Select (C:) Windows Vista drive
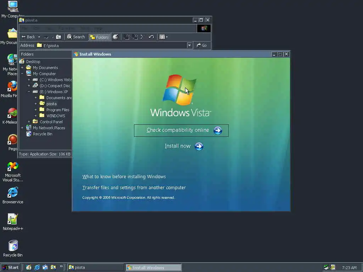 [x=56, y=80]
